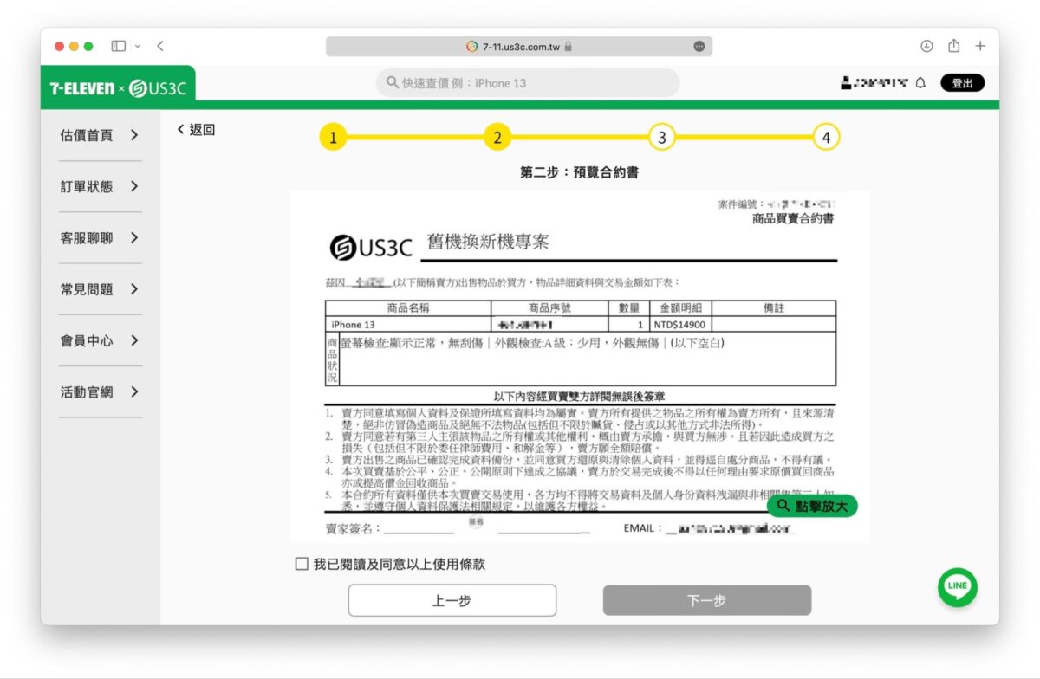Click the 7-11.us3c.com.tw address bar

(518, 47)
